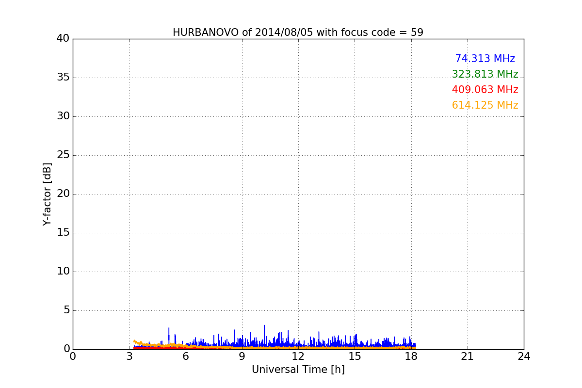Select the green 323.813 MHz legend label
Viewport: 582px width, 388px height.
pyautogui.click(x=485, y=74)
